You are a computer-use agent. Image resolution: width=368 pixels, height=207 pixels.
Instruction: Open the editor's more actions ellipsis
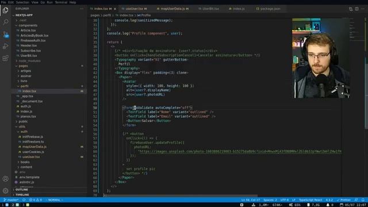(x=363, y=9)
